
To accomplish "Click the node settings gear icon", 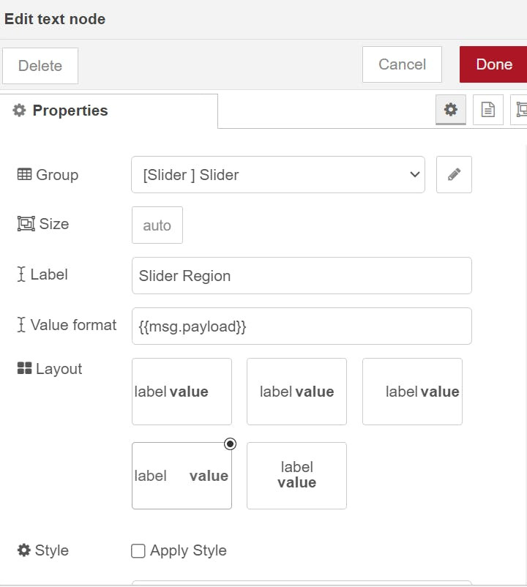I will pyautogui.click(x=451, y=110).
